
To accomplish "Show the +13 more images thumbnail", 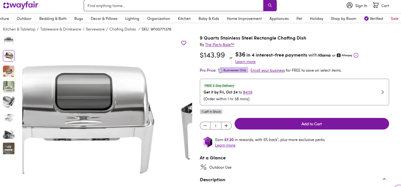I will [9, 148].
